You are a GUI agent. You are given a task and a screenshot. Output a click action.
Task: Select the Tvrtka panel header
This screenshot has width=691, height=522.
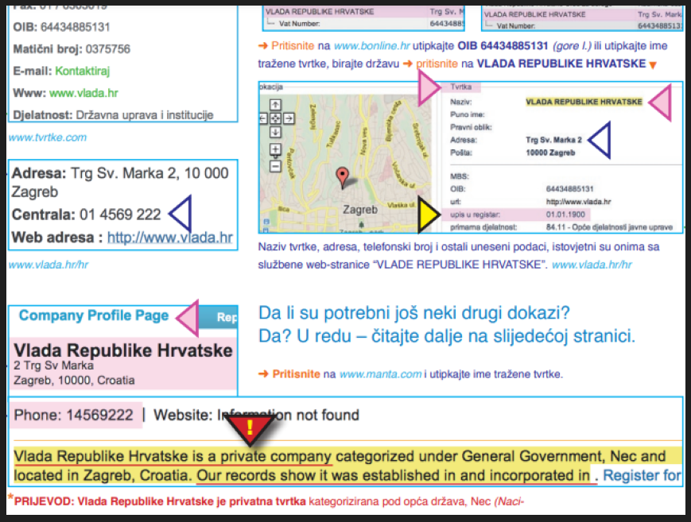tap(461, 87)
